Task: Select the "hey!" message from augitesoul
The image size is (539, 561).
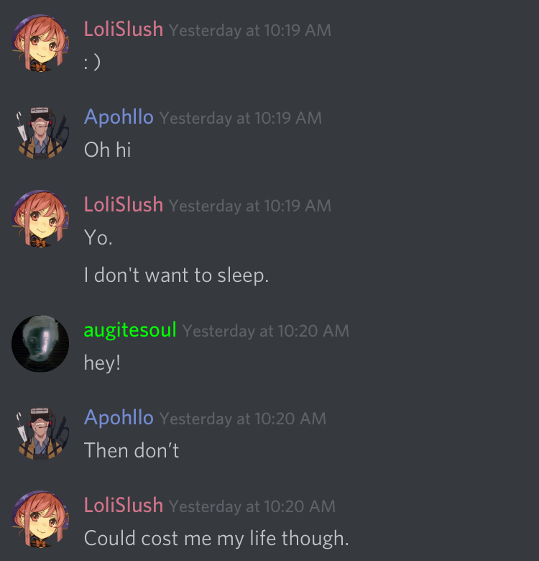Action: (102, 362)
